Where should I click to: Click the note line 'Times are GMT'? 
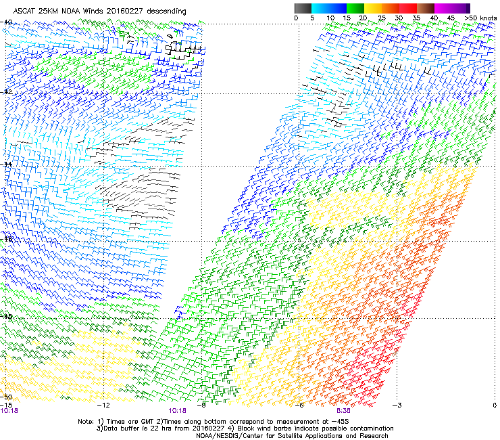[x=131, y=422]
